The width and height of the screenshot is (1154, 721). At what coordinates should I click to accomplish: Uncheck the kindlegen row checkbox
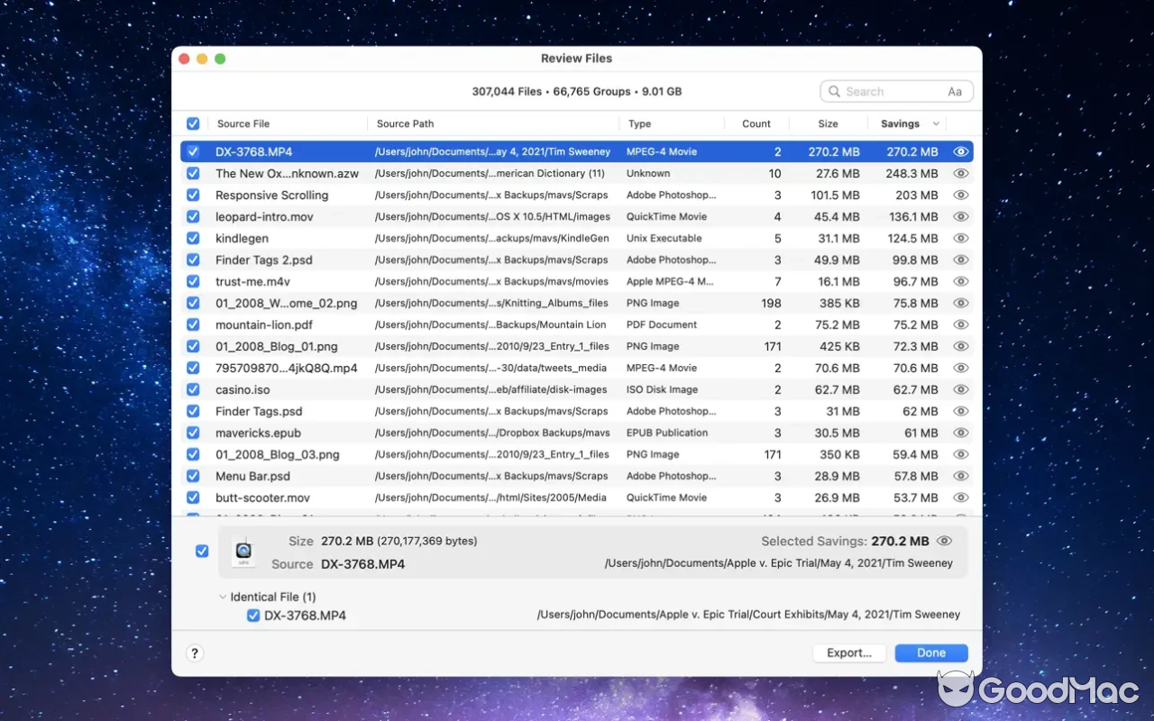tap(193, 238)
